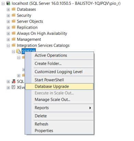Expand the Management node
Viewport: 134px width, 141px height.
[x=8, y=40]
